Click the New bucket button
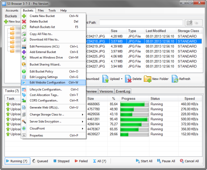Image resolution: width=207 pixels, height=170 pixels. coord(12,21)
